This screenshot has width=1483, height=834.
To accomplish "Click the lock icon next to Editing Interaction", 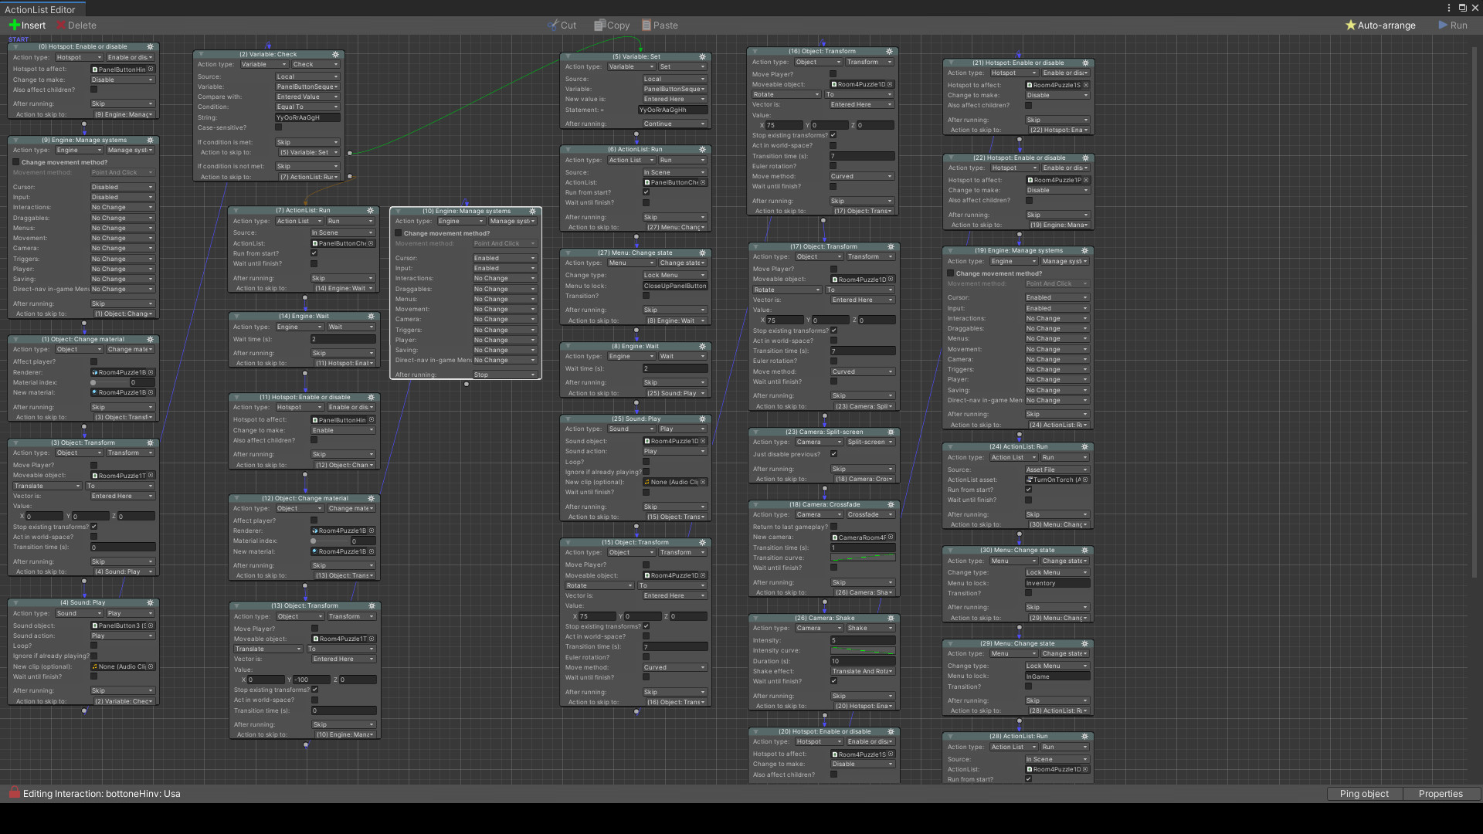I will point(14,793).
